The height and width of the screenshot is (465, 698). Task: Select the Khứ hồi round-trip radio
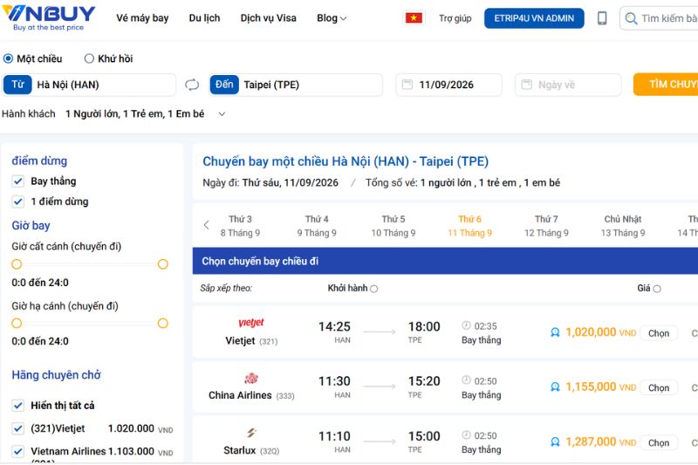(89, 58)
